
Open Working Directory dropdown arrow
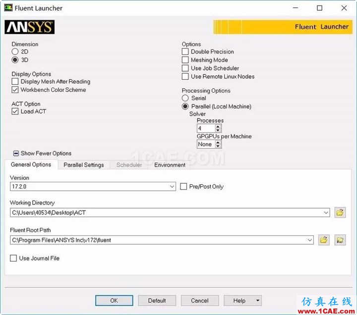click(x=326, y=212)
